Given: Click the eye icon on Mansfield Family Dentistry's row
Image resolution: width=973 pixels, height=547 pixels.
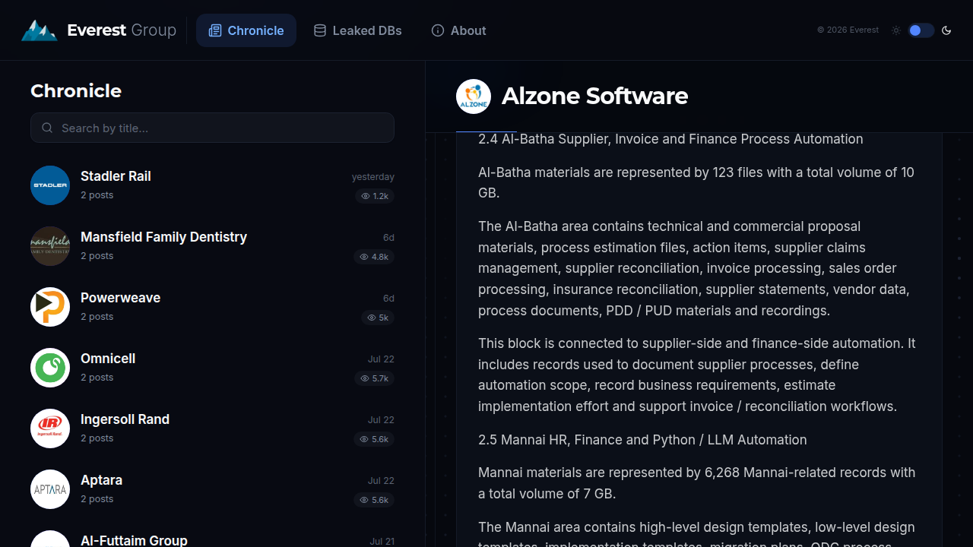Looking at the screenshot, I should click(365, 257).
